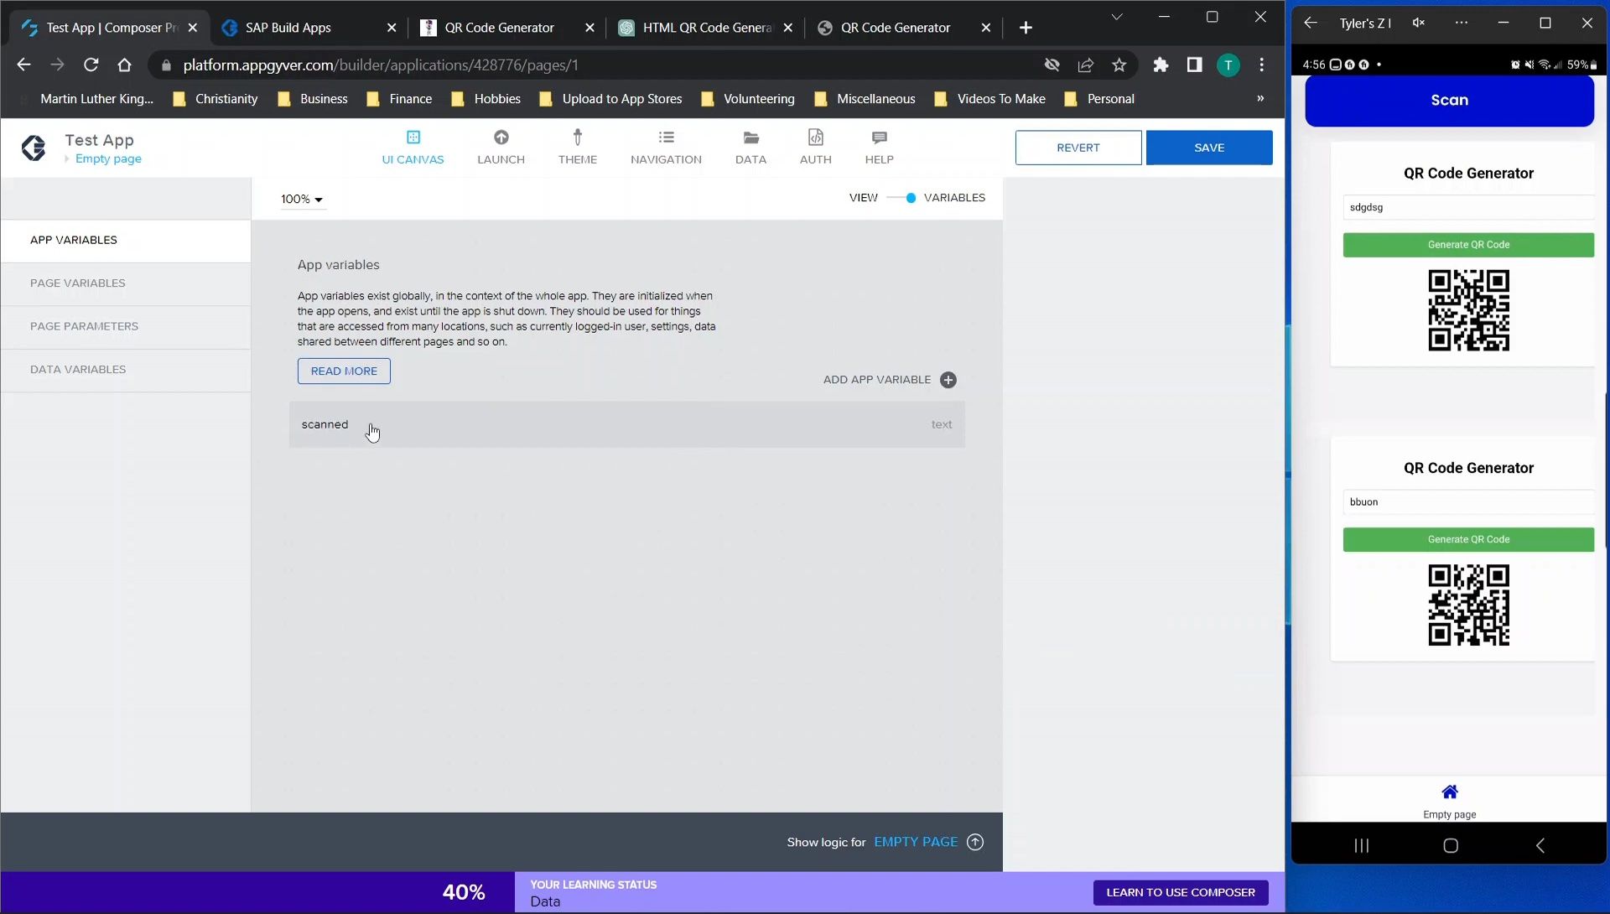Tap Android recent apps button
Screen dimensions: 1610x914
click(1362, 845)
